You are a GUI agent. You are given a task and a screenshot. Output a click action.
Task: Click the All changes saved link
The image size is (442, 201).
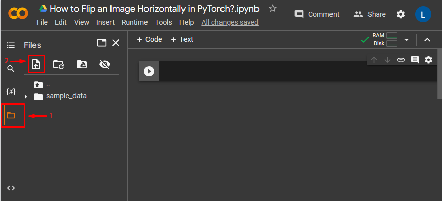click(230, 22)
